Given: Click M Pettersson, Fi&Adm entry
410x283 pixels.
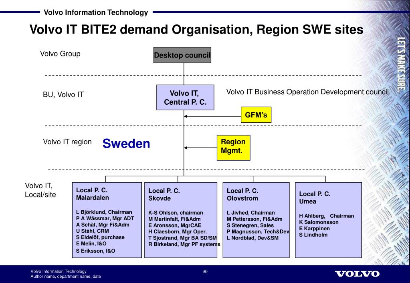Looking at the screenshot, I should (x=254, y=219).
